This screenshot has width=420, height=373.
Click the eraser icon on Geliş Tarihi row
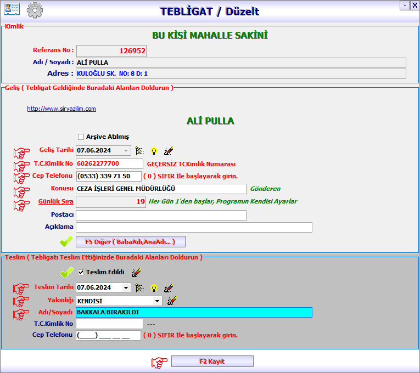click(x=169, y=150)
